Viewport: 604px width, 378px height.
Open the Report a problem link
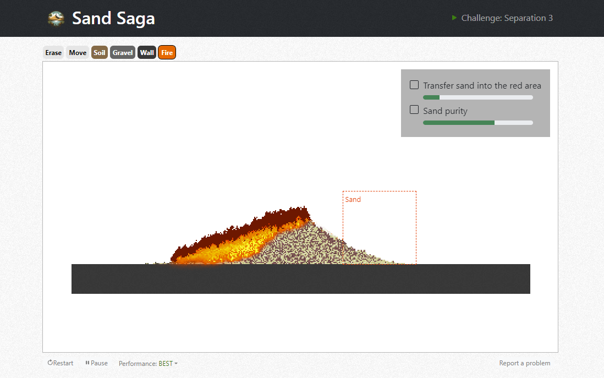(x=524, y=363)
